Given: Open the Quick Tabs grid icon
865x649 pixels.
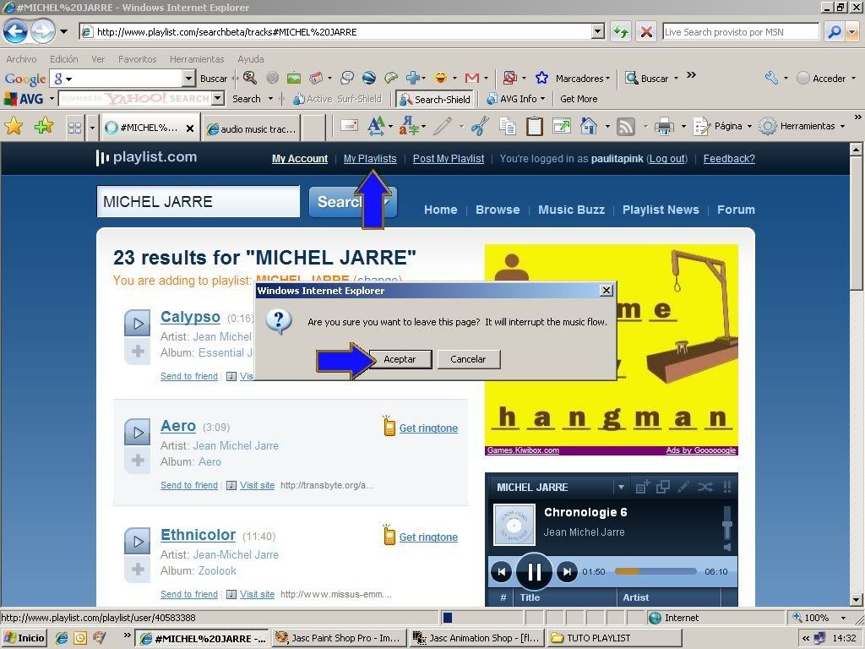Looking at the screenshot, I should coord(74,128).
